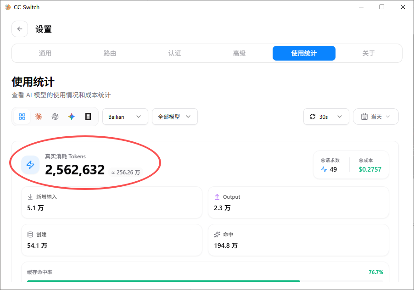This screenshot has width=414, height=290.
Task: Switch to the 路由 tab
Action: pyautogui.click(x=110, y=53)
